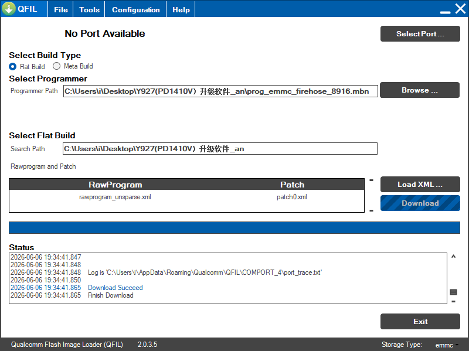Open the Help menu

click(x=181, y=9)
